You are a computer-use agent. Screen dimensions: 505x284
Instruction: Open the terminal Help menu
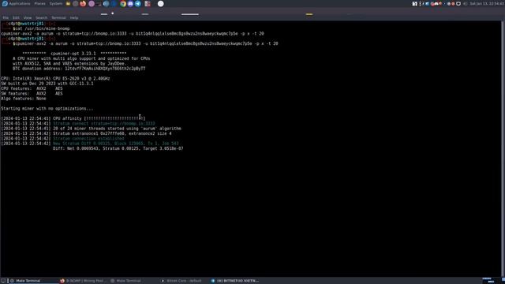click(74, 17)
